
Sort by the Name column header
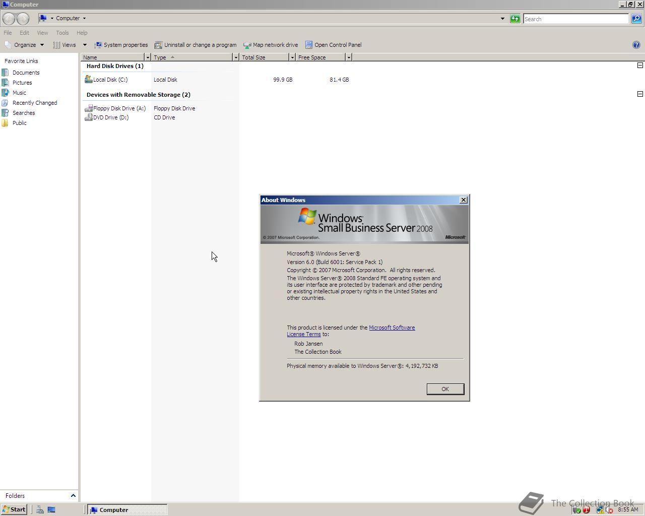113,57
